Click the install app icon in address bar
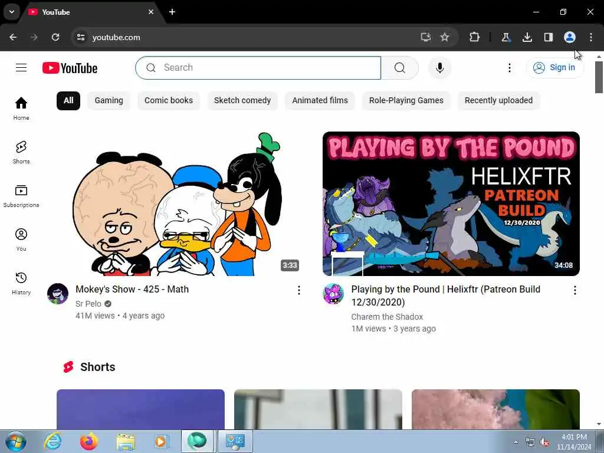The width and height of the screenshot is (604, 453). [425, 37]
